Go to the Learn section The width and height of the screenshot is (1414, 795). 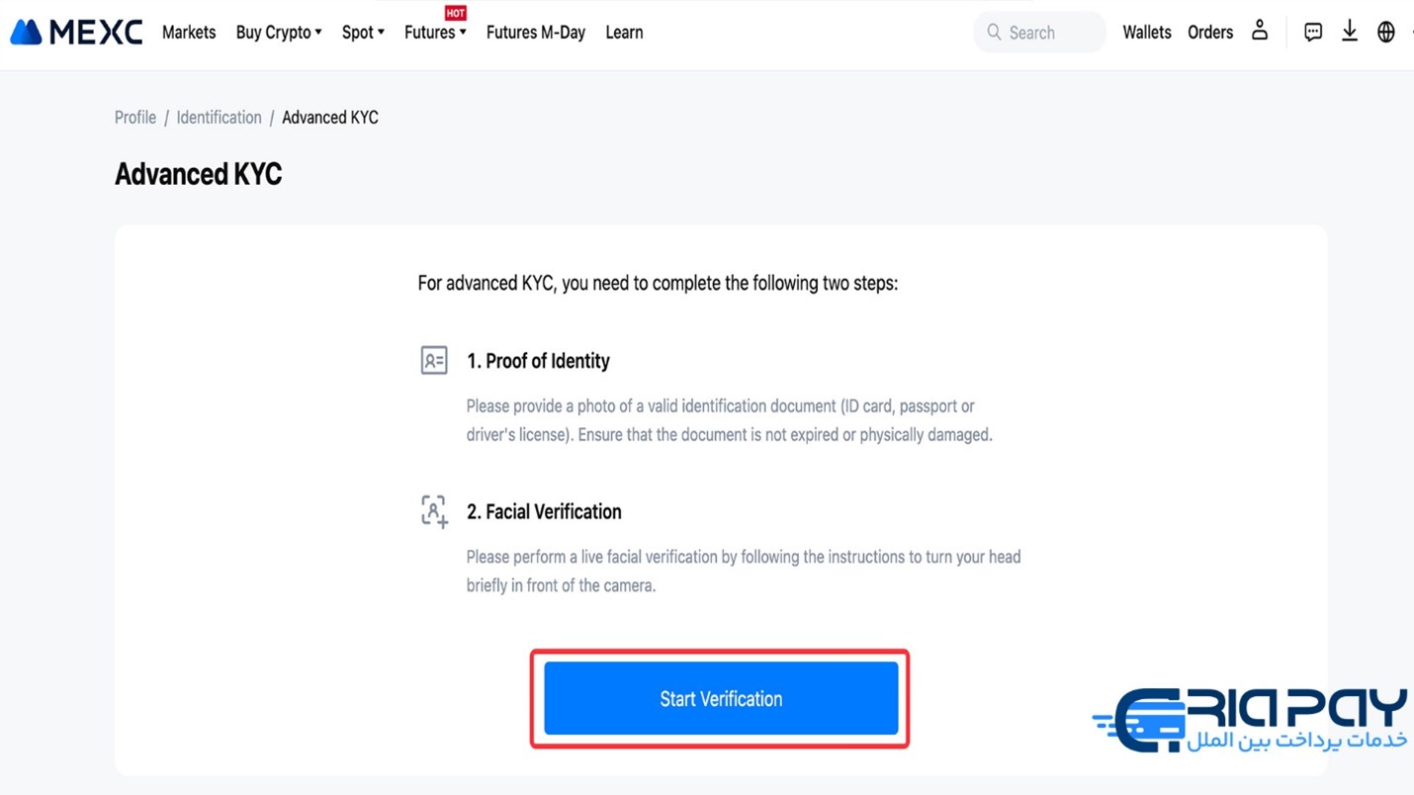click(x=624, y=33)
